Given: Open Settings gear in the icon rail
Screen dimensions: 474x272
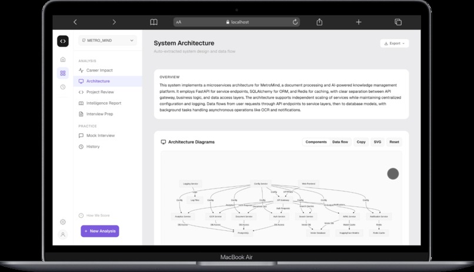Looking at the screenshot, I should click(x=63, y=222).
